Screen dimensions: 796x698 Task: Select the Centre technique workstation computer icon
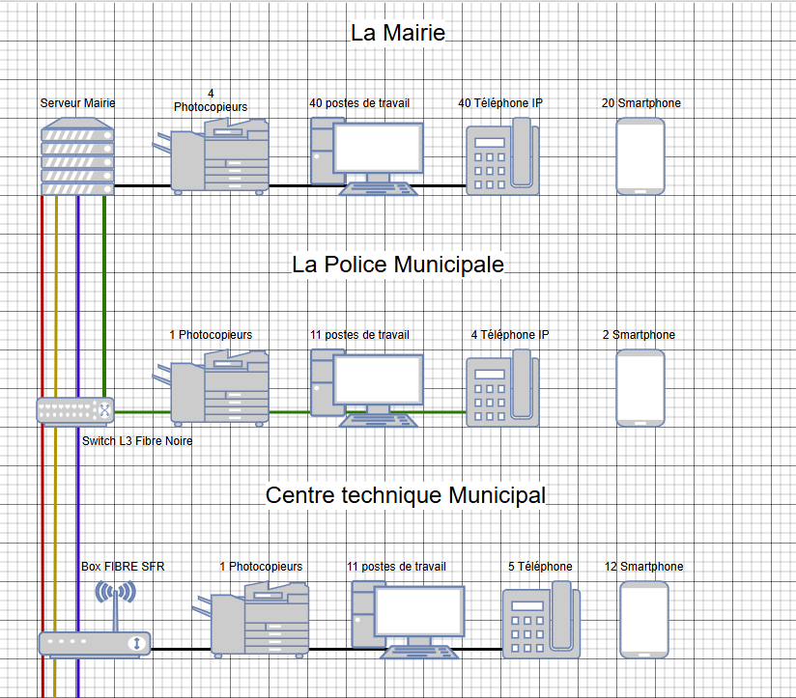409,620
